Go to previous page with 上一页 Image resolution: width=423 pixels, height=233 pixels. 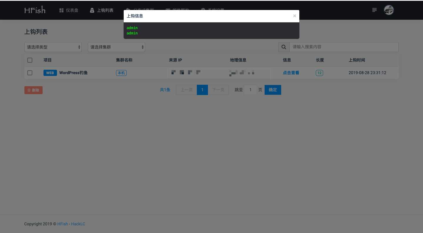[x=187, y=90]
